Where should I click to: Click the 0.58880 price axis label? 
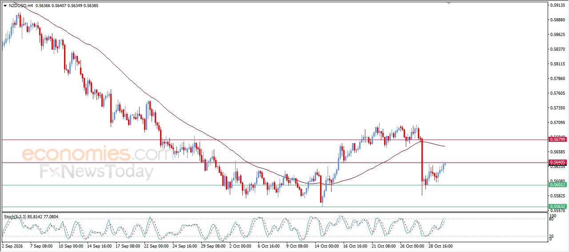(x=558, y=20)
